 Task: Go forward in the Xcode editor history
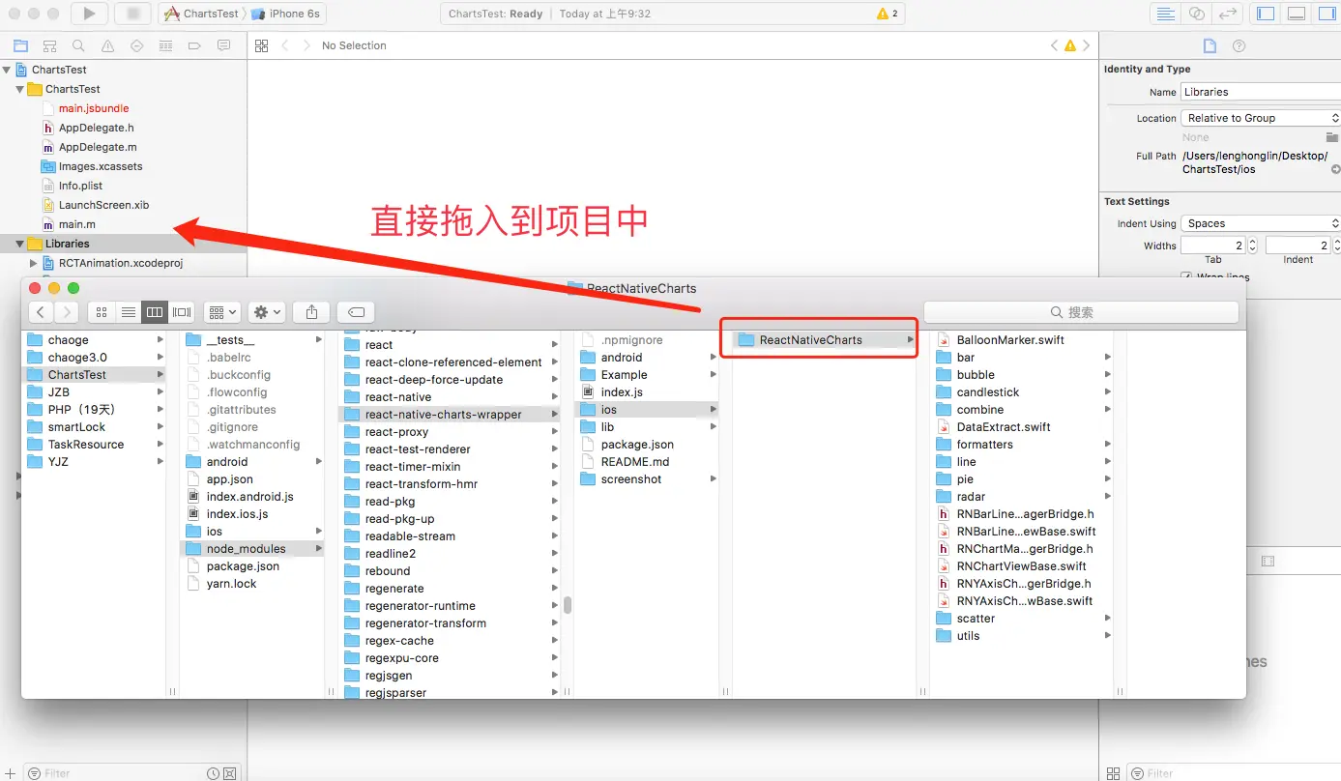coord(306,45)
